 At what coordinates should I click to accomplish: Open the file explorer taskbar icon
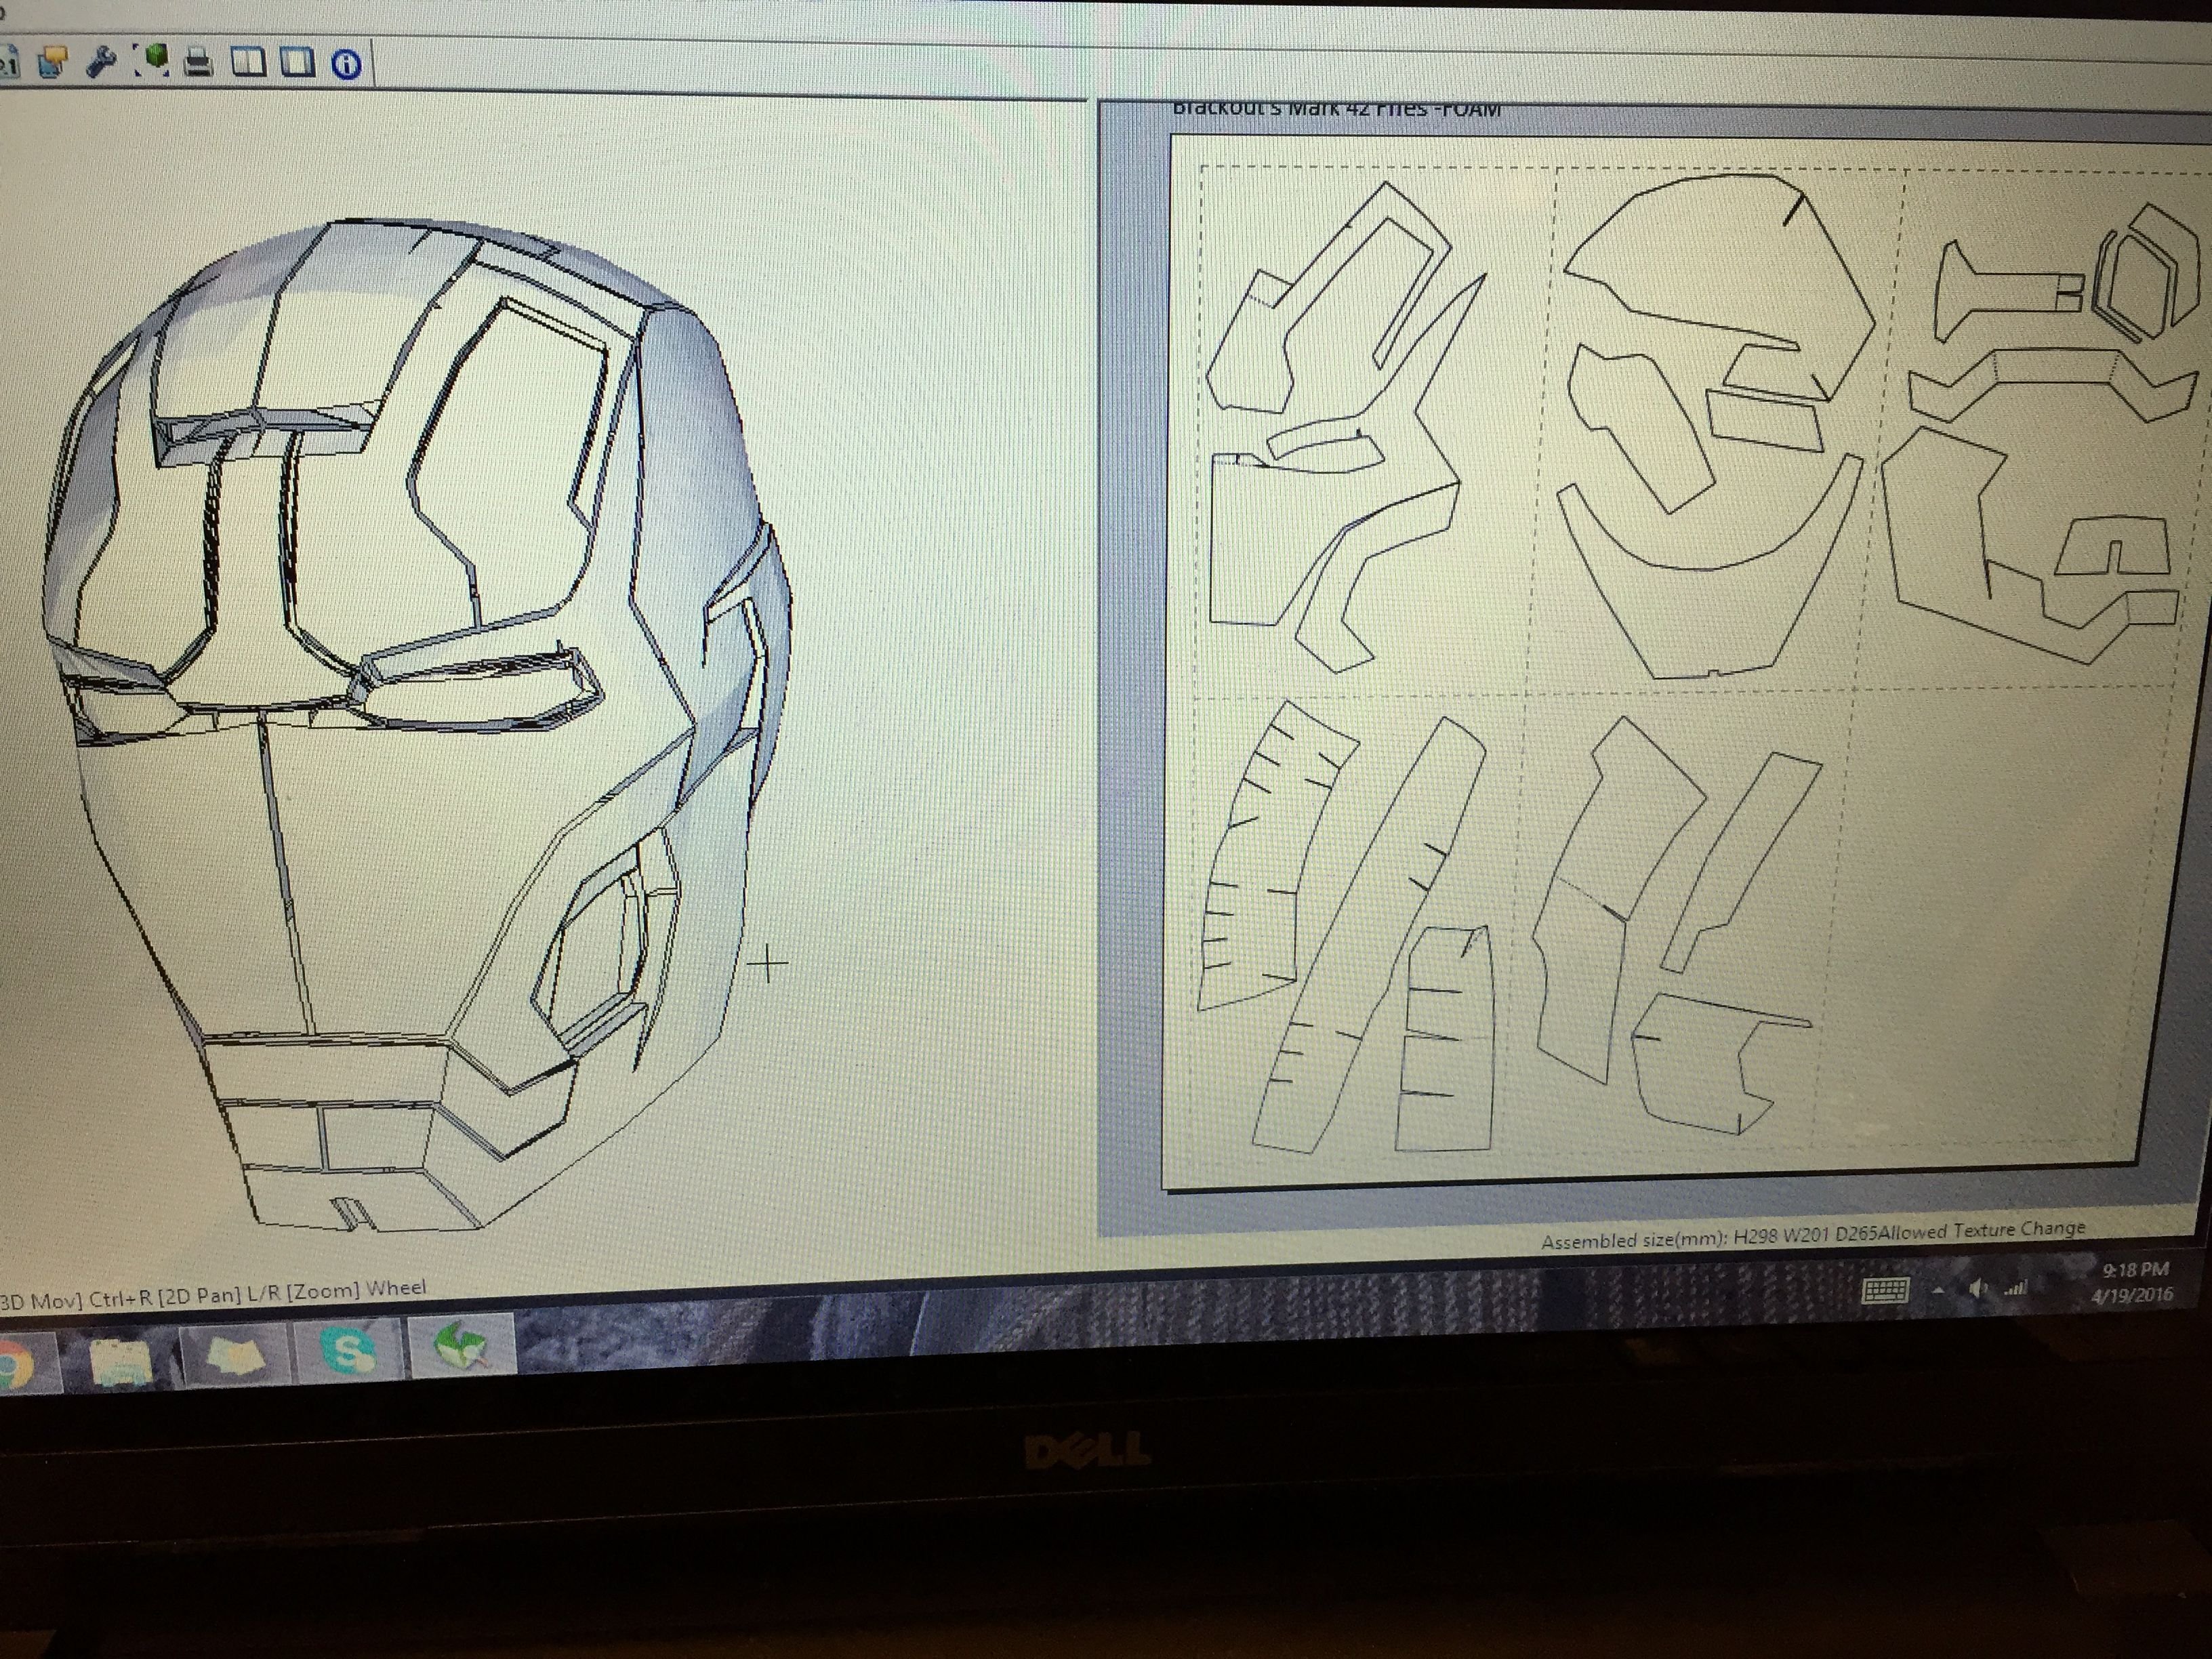(120, 1361)
